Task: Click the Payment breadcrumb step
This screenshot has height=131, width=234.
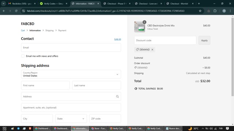Action: click(x=62, y=31)
